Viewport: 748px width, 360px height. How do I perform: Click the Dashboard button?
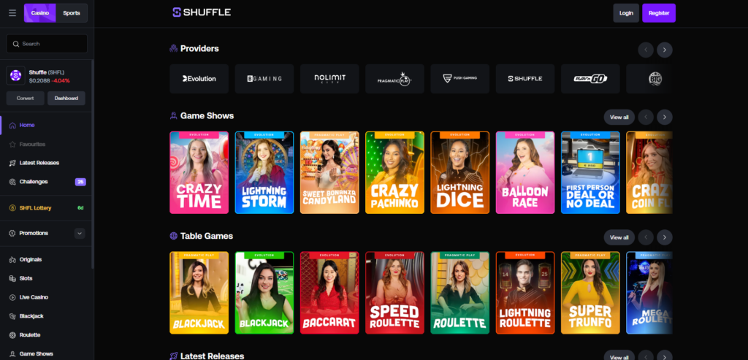pyautogui.click(x=66, y=99)
